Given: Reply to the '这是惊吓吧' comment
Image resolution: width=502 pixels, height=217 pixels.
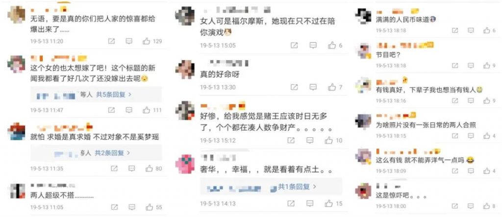Looking at the screenshot, I should pos(471,206).
